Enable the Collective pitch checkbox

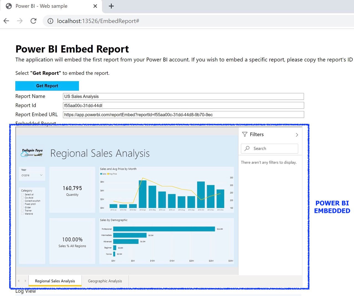22,201
